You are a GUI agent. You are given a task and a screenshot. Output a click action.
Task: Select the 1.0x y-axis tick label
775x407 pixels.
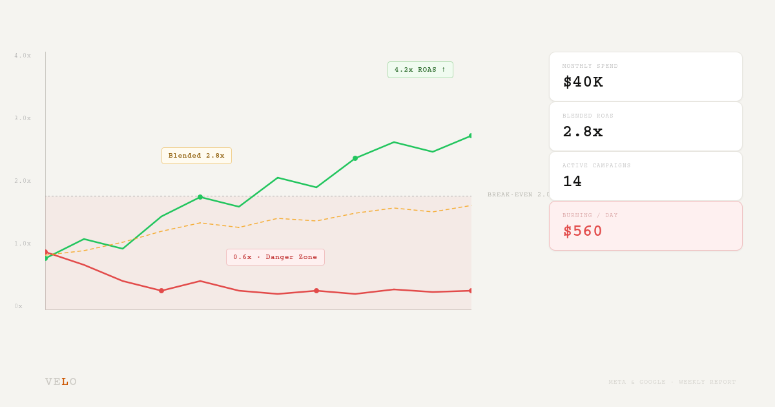pyautogui.click(x=23, y=244)
